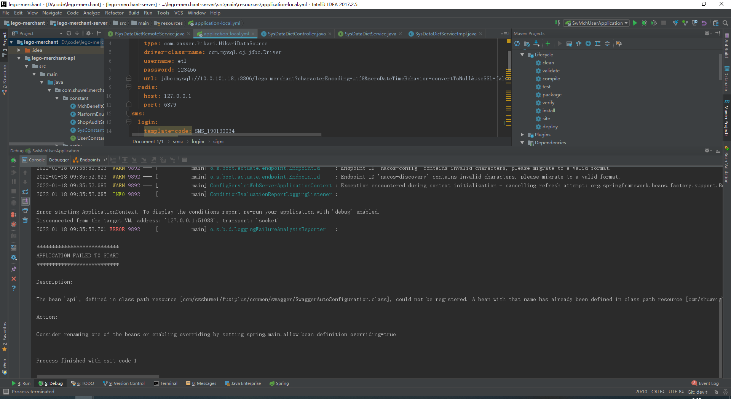Open the VCS menu
The image size is (731, 399).
tap(179, 13)
